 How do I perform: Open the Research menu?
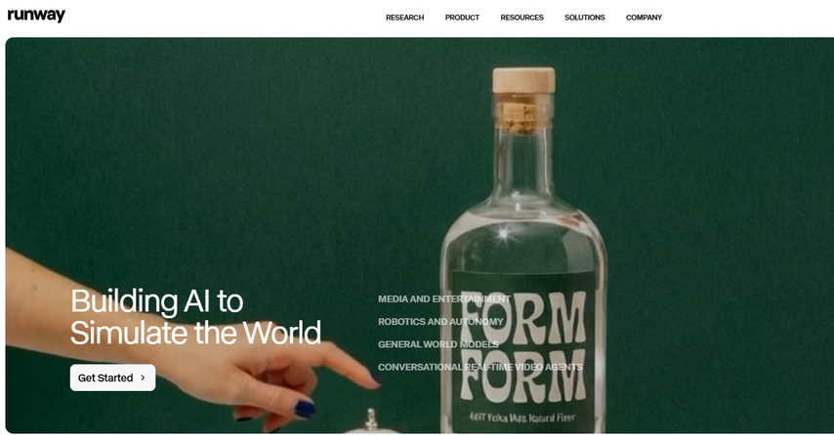(x=404, y=18)
